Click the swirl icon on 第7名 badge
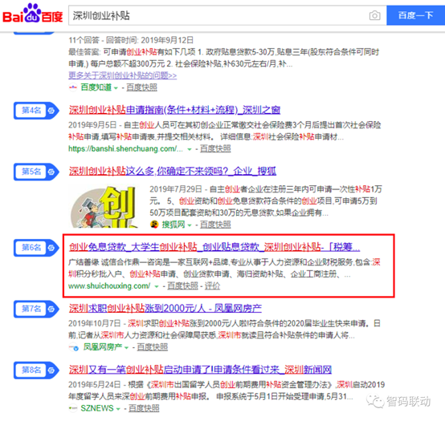 coord(51,309)
